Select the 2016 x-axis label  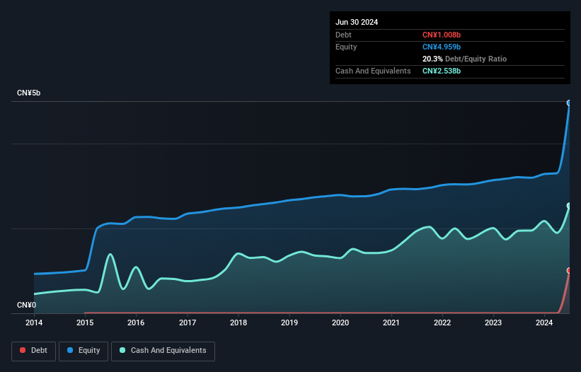tap(136, 322)
